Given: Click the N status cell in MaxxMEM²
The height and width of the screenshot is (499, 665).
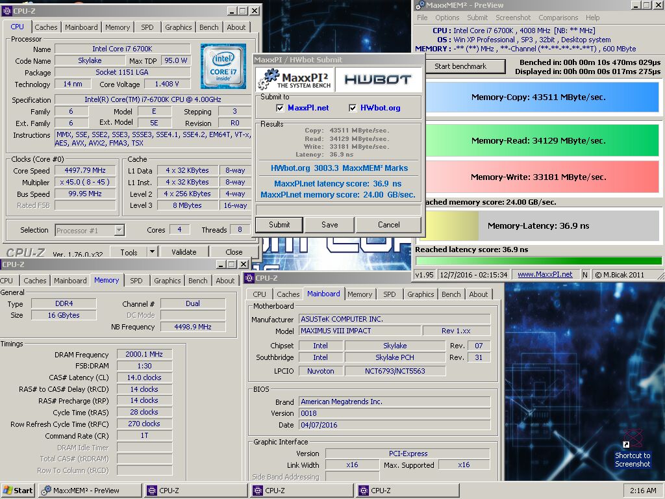Looking at the screenshot, I should click(585, 275).
